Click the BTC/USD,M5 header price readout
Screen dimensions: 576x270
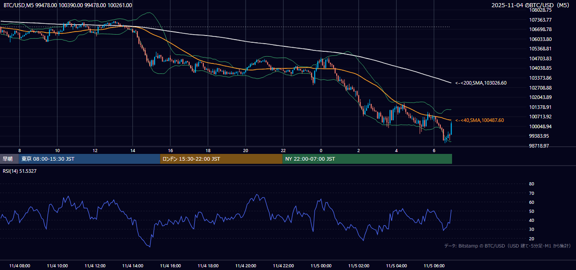coord(68,5)
